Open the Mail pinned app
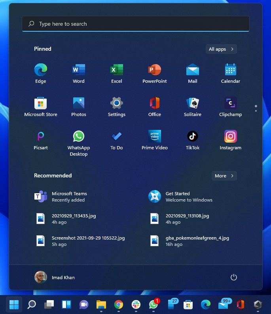 click(x=193, y=73)
